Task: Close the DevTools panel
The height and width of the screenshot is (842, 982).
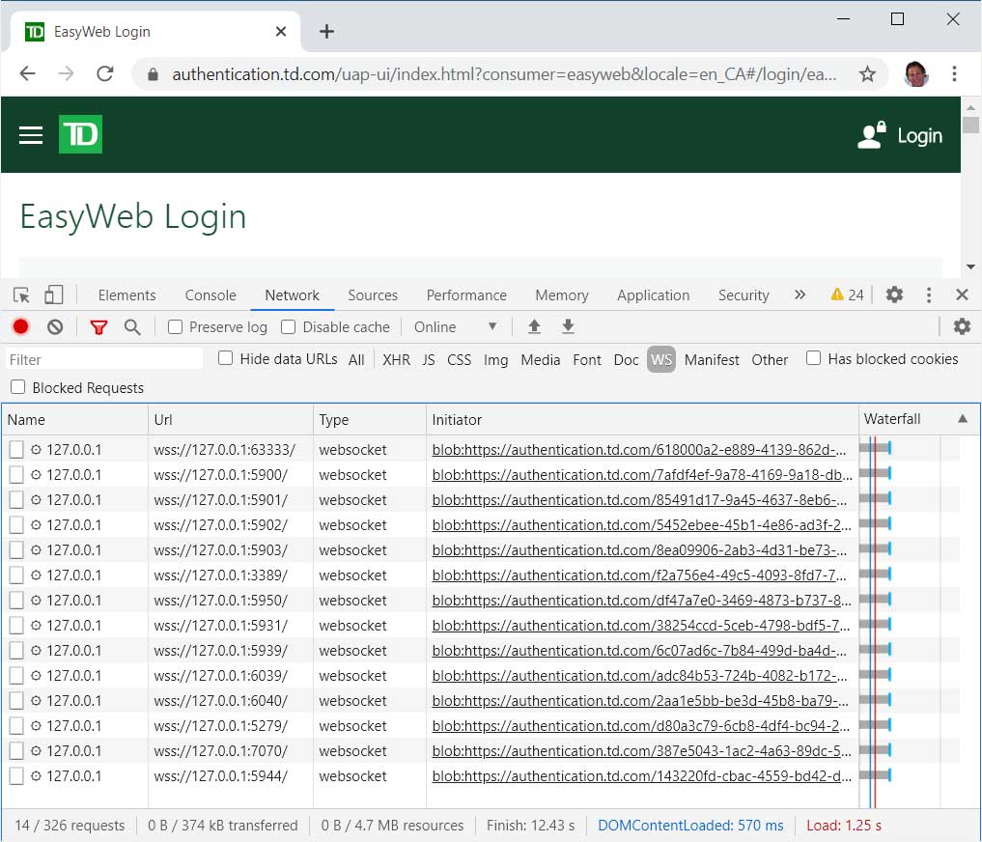Action: tap(962, 295)
